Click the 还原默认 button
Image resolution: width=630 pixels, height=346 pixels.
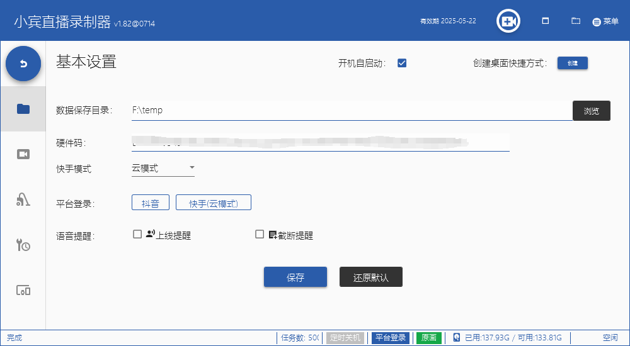click(371, 277)
